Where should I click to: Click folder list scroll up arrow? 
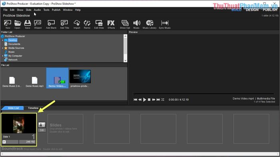tap(125, 36)
